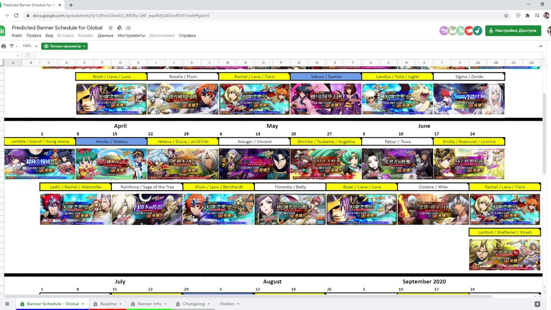Image resolution: width=551 pixels, height=310 pixels.
Task: Collapse the menus with the up chevron
Action: tap(541, 46)
